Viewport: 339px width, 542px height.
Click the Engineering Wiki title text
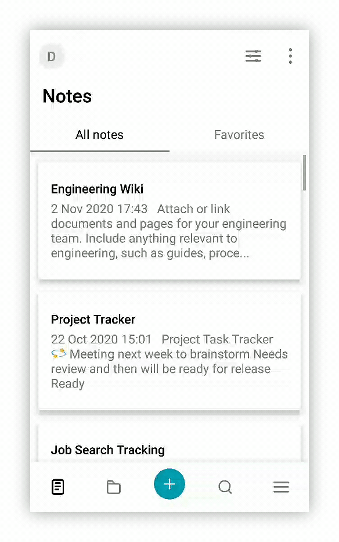pyautogui.click(x=97, y=189)
